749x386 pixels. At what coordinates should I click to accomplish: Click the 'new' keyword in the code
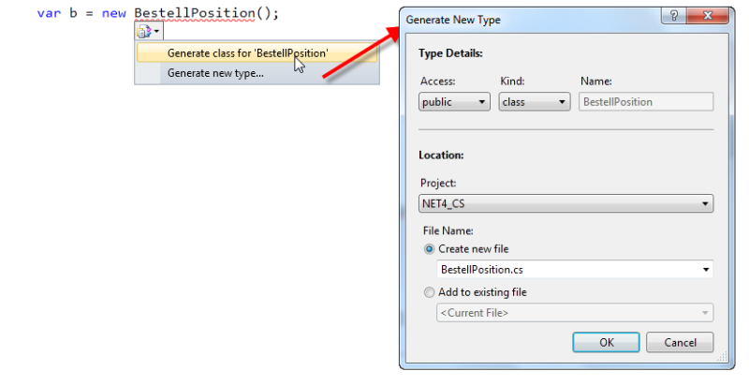114,14
